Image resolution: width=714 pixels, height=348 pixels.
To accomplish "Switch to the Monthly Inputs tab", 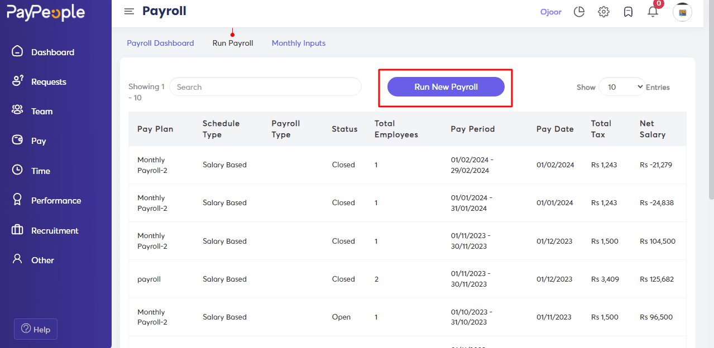I will 298,43.
